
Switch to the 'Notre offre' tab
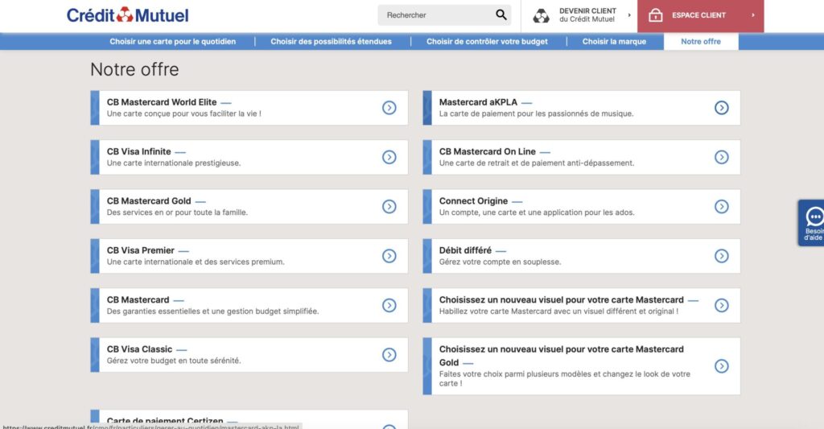click(701, 42)
